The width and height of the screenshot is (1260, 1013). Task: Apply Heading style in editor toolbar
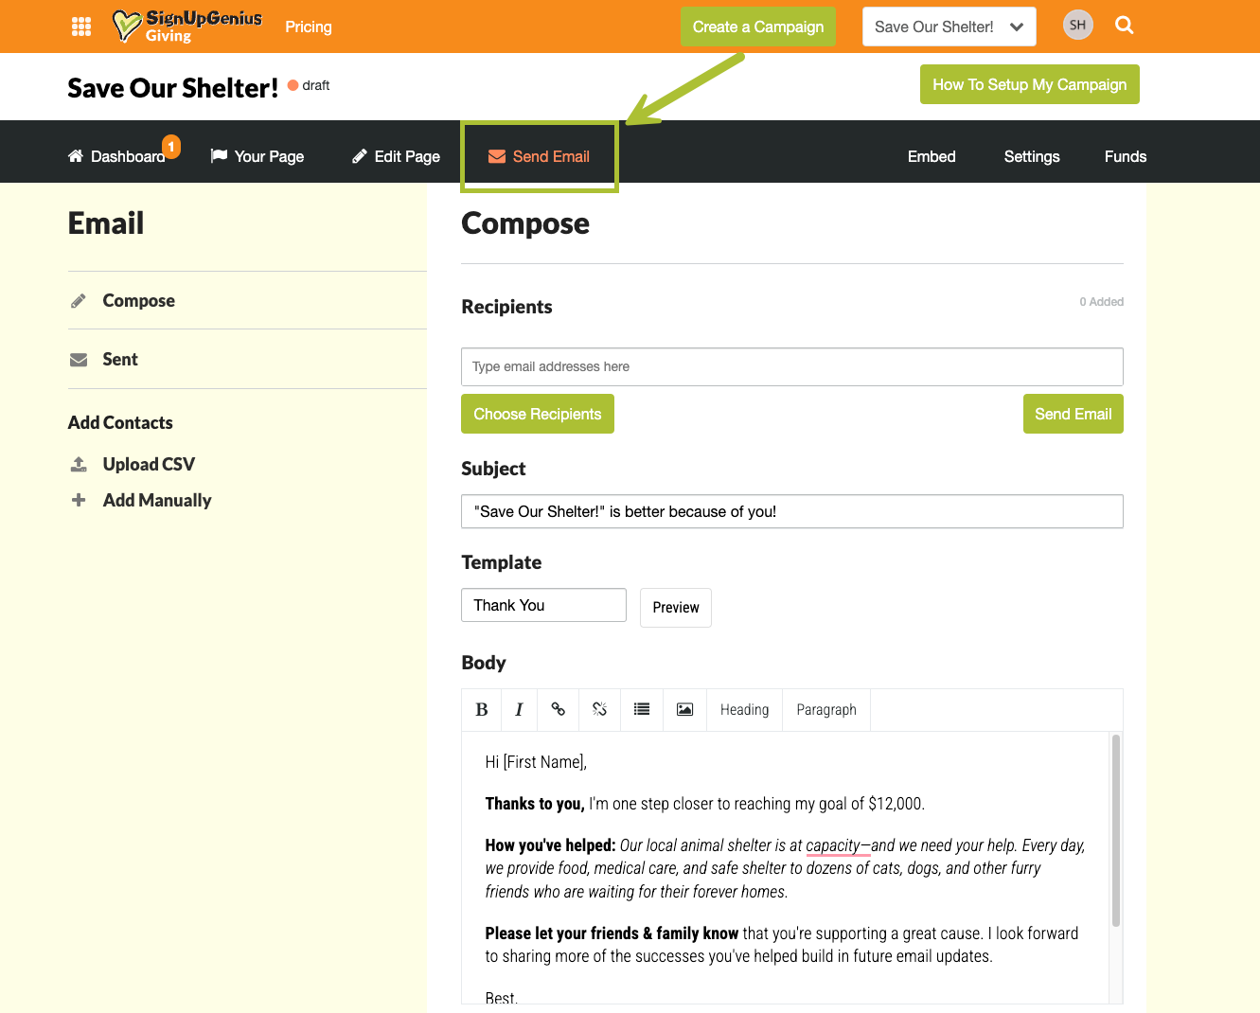(x=744, y=710)
